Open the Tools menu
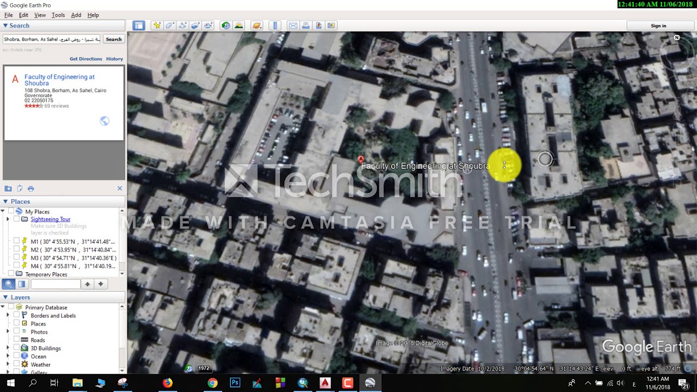The height and width of the screenshot is (392, 697). pos(58,15)
